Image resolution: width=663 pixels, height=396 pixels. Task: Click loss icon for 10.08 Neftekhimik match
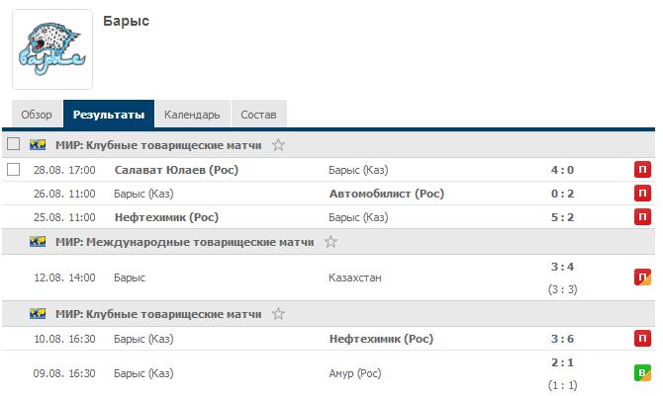pos(642,340)
